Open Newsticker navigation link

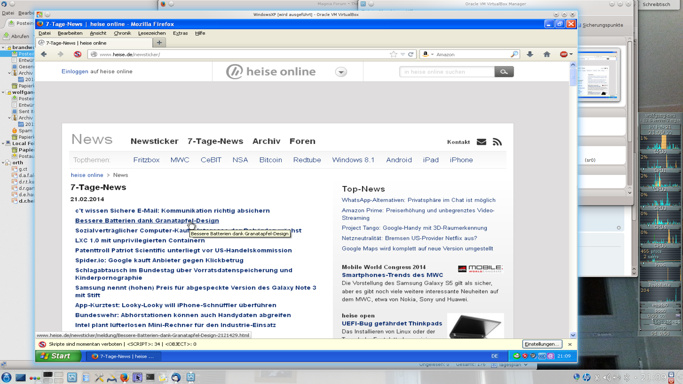(x=154, y=141)
